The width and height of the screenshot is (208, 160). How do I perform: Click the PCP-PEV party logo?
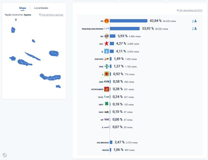106,59
